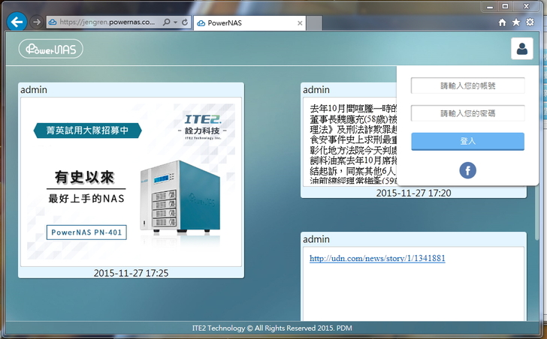Maximize the browser window
The height and width of the screenshot is (339, 547).
(x=505, y=6)
